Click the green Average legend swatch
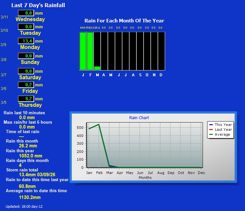The width and height of the screenshot is (245, 211). click(211, 134)
